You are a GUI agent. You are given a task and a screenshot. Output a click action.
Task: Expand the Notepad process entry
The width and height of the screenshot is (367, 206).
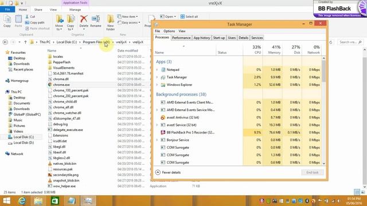tap(157, 70)
